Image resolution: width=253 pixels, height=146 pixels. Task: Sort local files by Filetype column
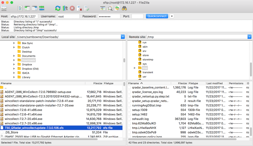point(113,83)
